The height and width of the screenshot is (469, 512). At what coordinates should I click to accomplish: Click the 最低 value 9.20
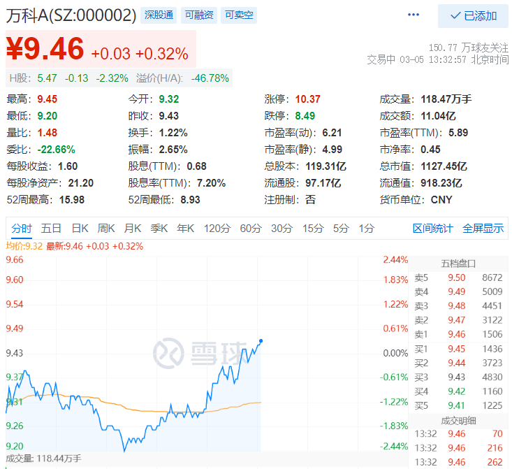pyautogui.click(x=47, y=116)
